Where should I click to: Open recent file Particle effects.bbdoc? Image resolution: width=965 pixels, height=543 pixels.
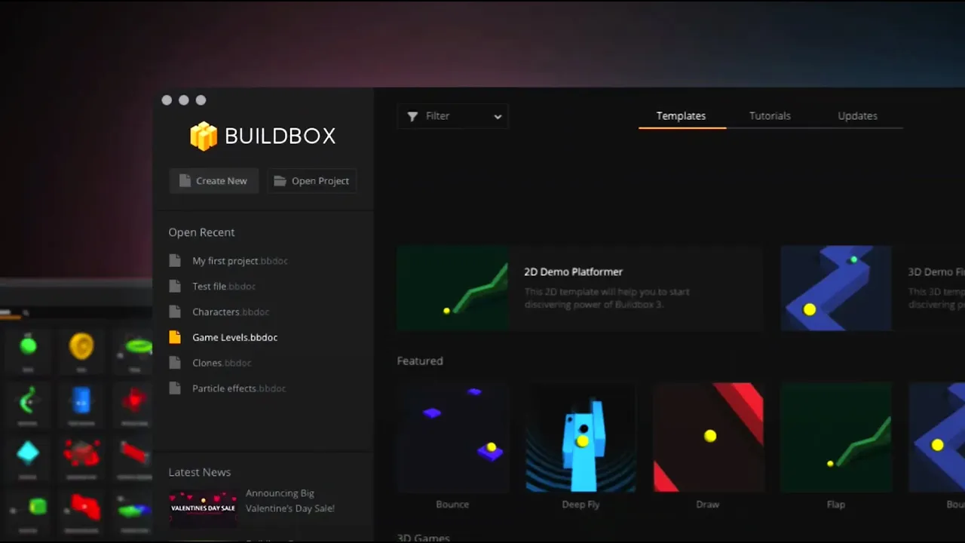click(239, 388)
